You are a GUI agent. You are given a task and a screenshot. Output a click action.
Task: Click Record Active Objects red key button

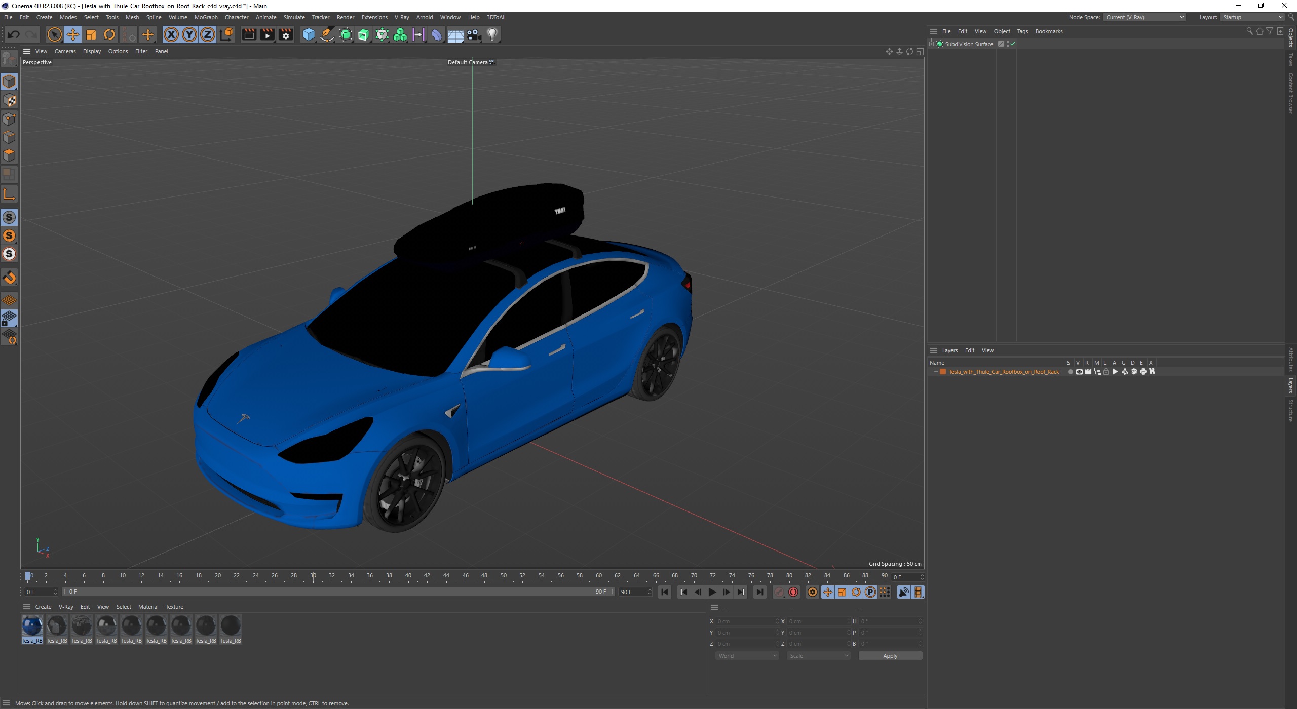779,592
